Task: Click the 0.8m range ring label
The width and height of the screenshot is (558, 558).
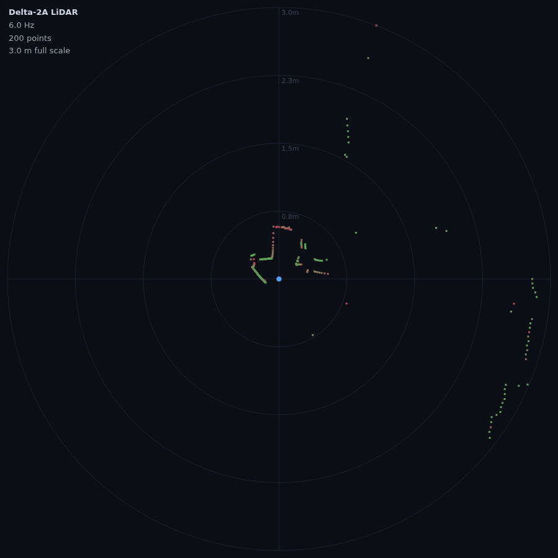Action: [x=290, y=216]
